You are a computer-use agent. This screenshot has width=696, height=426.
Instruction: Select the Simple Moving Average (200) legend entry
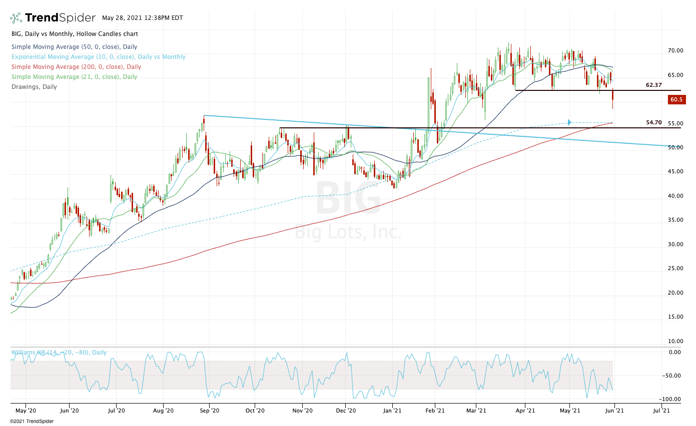[76, 67]
